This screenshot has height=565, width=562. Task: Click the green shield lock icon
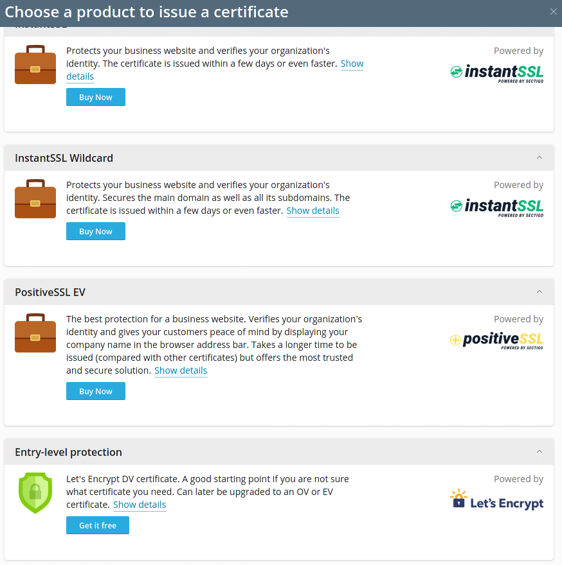pyautogui.click(x=35, y=492)
